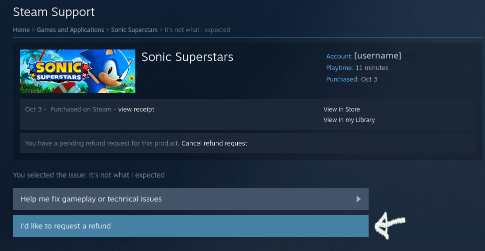This screenshot has height=251, width=485.
Task: Open Games and Applications breadcrumb link
Action: coord(70,30)
